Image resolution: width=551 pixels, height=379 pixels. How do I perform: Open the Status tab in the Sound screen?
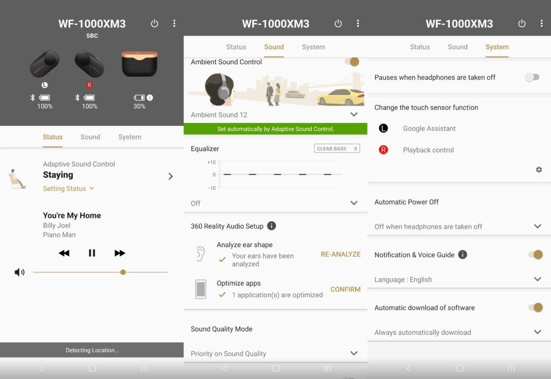(x=236, y=47)
